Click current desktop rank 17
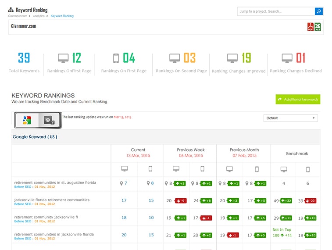This screenshot has width=332, height=250. coord(124,200)
